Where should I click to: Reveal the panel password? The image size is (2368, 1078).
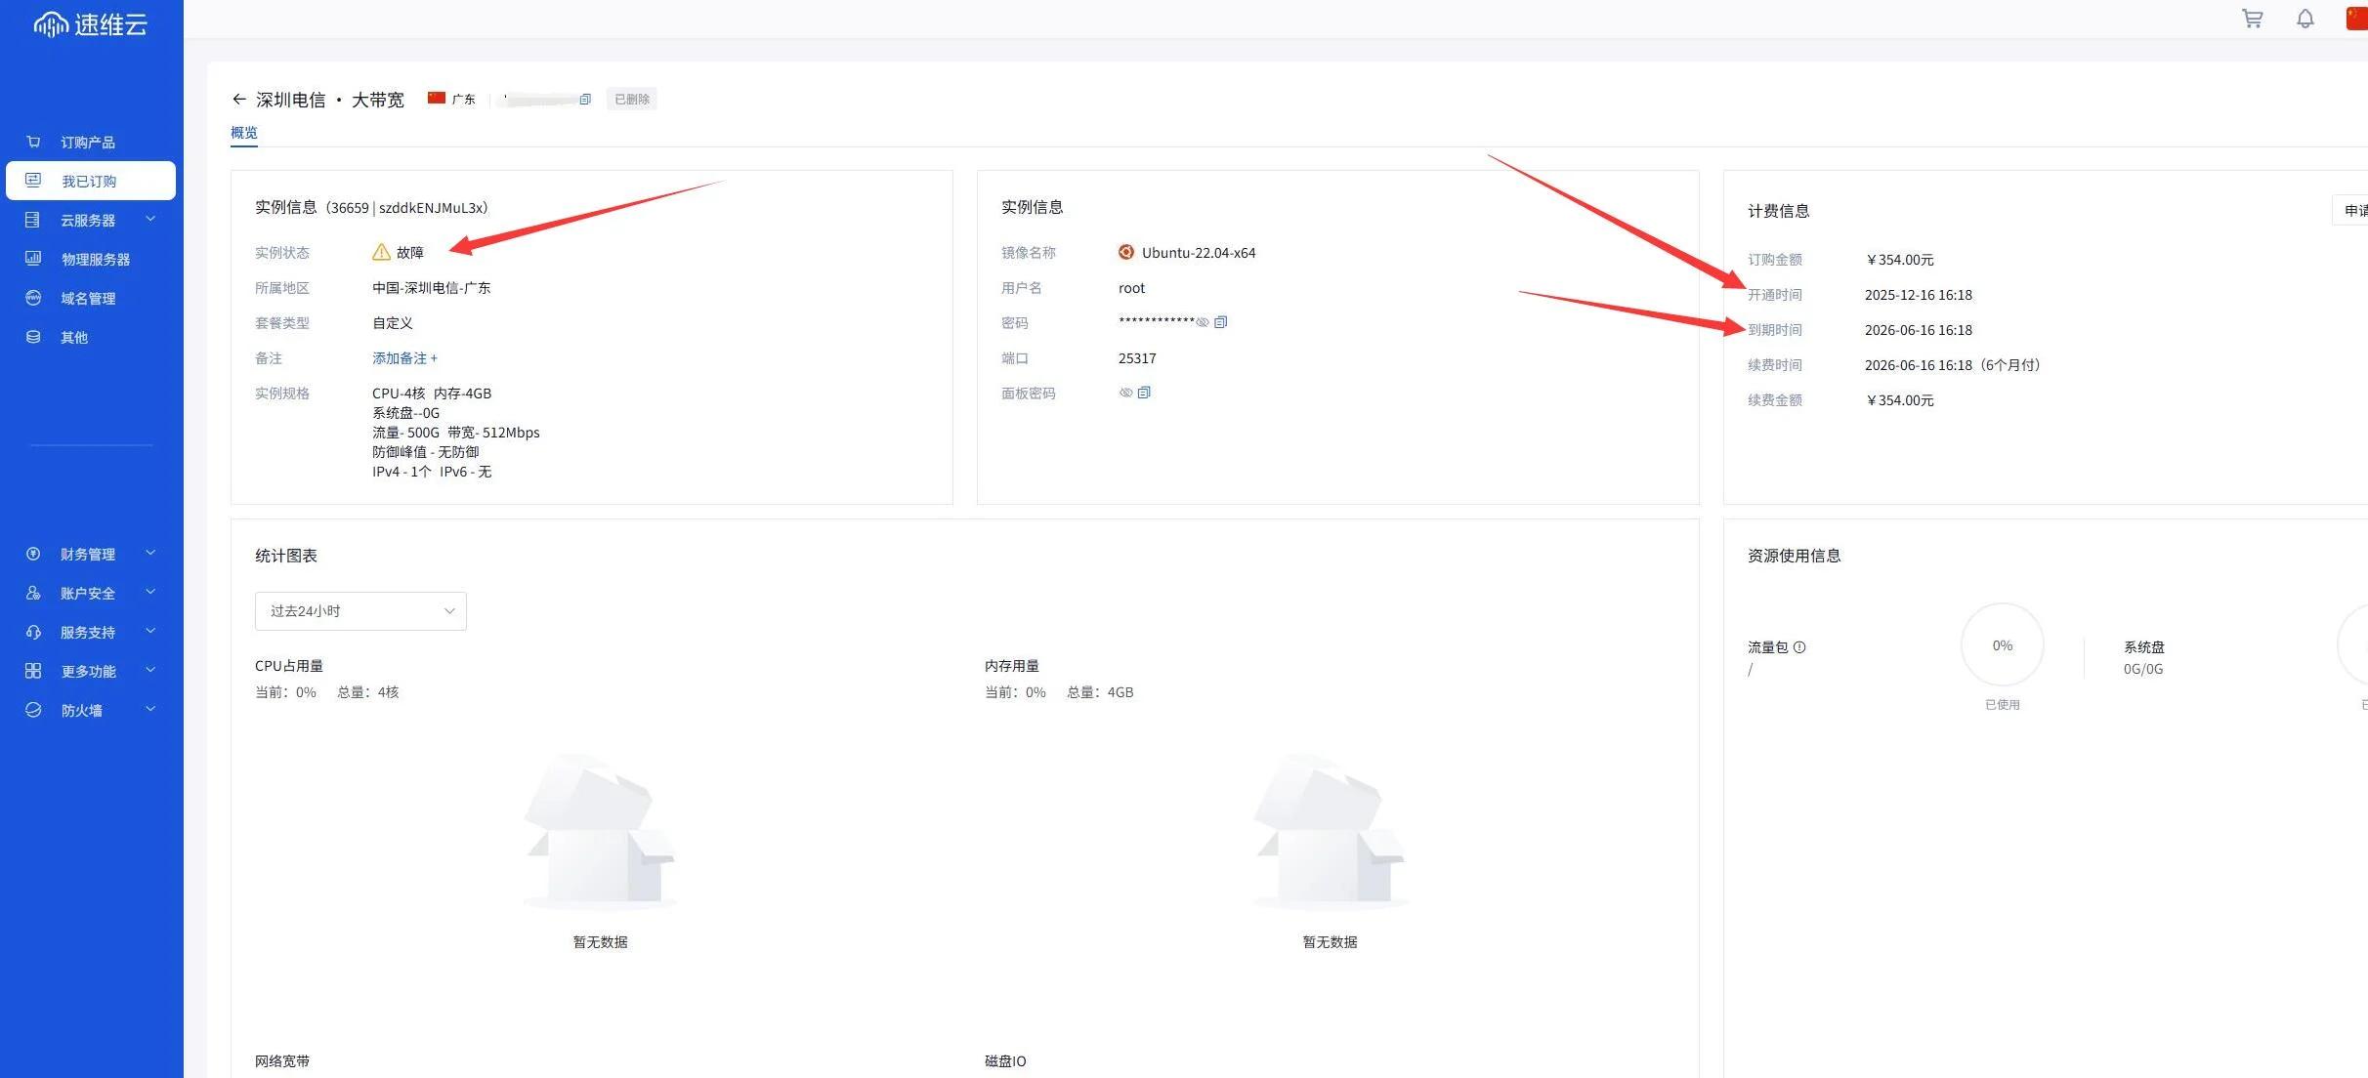point(1125,393)
